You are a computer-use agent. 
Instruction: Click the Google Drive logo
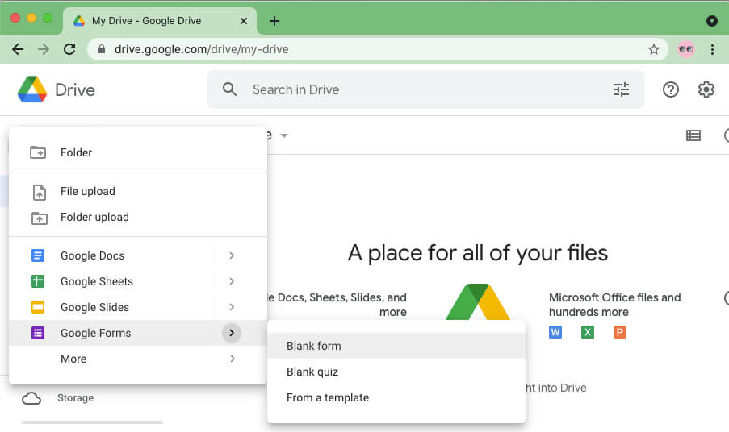[x=32, y=89]
